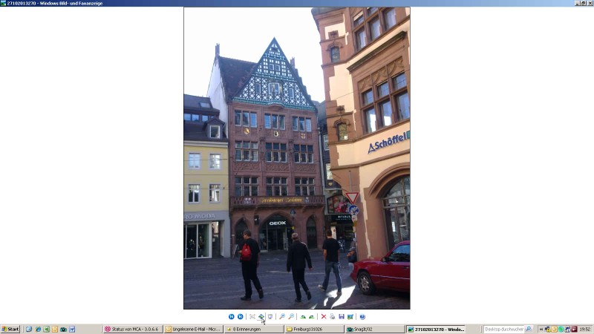Rotate the image clockwise

tap(303, 317)
